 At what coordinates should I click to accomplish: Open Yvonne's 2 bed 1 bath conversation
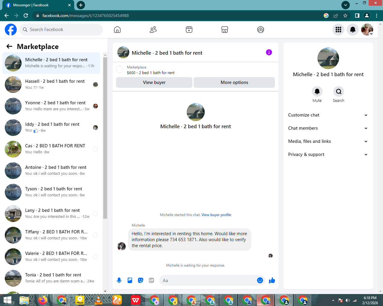tap(51, 106)
